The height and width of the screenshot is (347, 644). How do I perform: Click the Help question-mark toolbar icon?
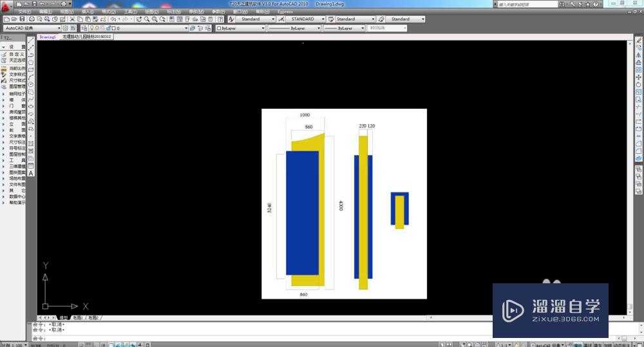220,19
